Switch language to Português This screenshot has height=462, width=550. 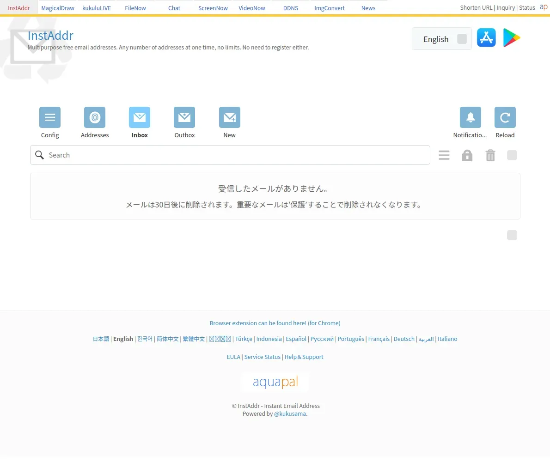pos(351,339)
